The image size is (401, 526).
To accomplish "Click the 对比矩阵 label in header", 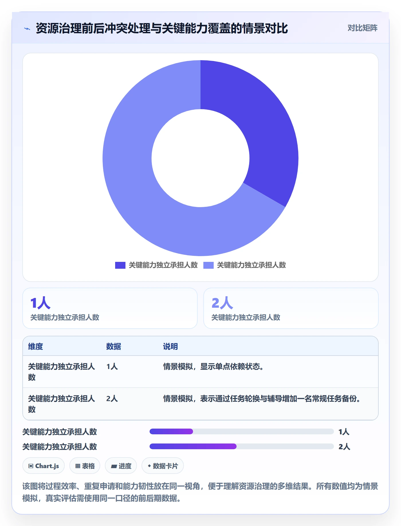I will [362, 28].
